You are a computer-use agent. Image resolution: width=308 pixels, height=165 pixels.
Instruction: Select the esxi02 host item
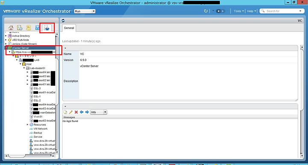[43, 80]
